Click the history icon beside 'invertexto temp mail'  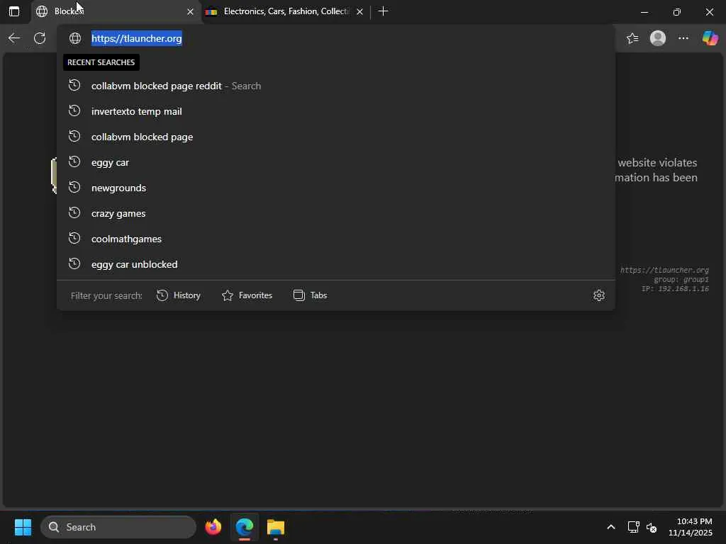(74, 111)
